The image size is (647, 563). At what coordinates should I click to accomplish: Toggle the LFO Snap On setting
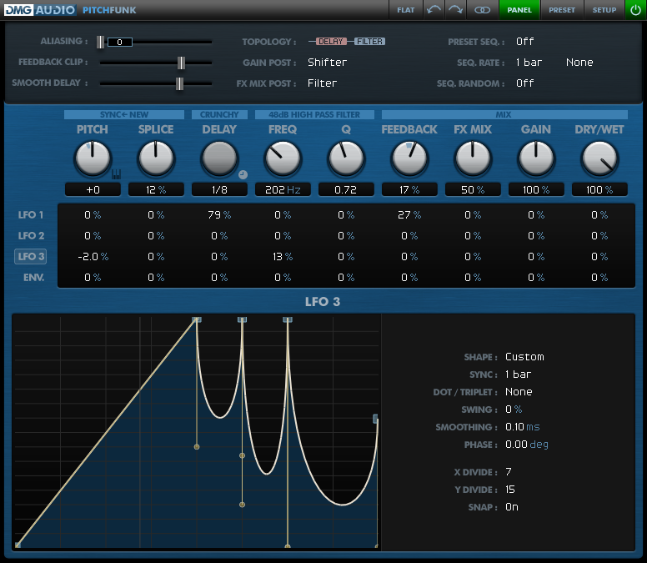tap(512, 507)
